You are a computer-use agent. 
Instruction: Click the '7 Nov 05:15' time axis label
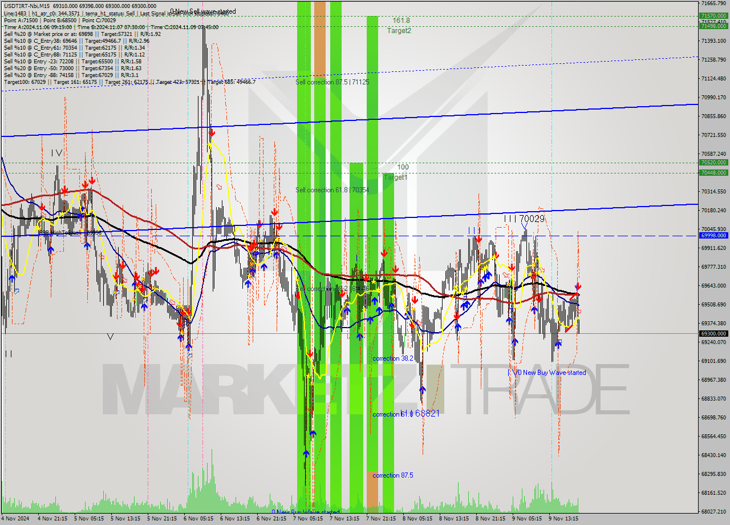click(307, 519)
